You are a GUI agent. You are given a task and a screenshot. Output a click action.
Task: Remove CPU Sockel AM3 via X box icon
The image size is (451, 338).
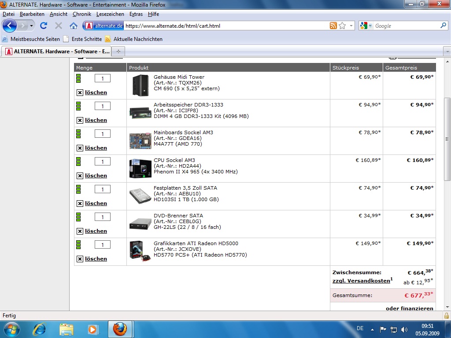click(80, 176)
